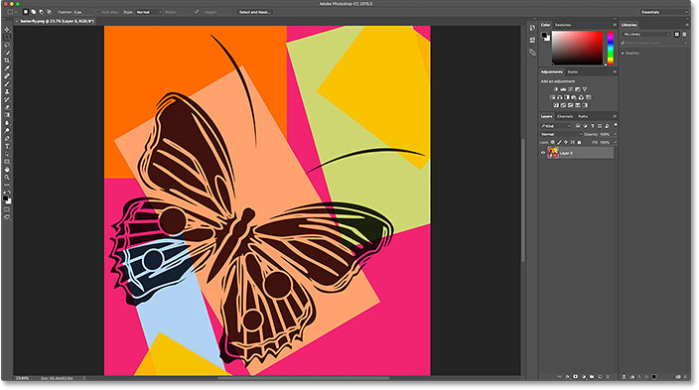Switch Libraries to grid view
Screen dimensions: 699x390
(x=677, y=35)
